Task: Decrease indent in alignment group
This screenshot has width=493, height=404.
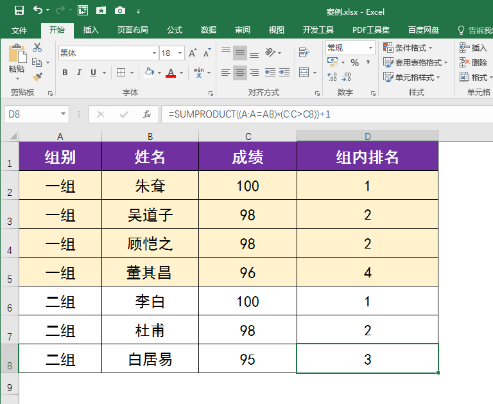Action: (270, 73)
